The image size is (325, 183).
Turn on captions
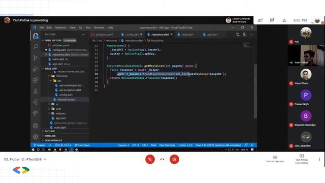[275, 159]
